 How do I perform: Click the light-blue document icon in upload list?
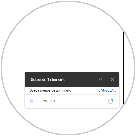(x=31, y=101)
